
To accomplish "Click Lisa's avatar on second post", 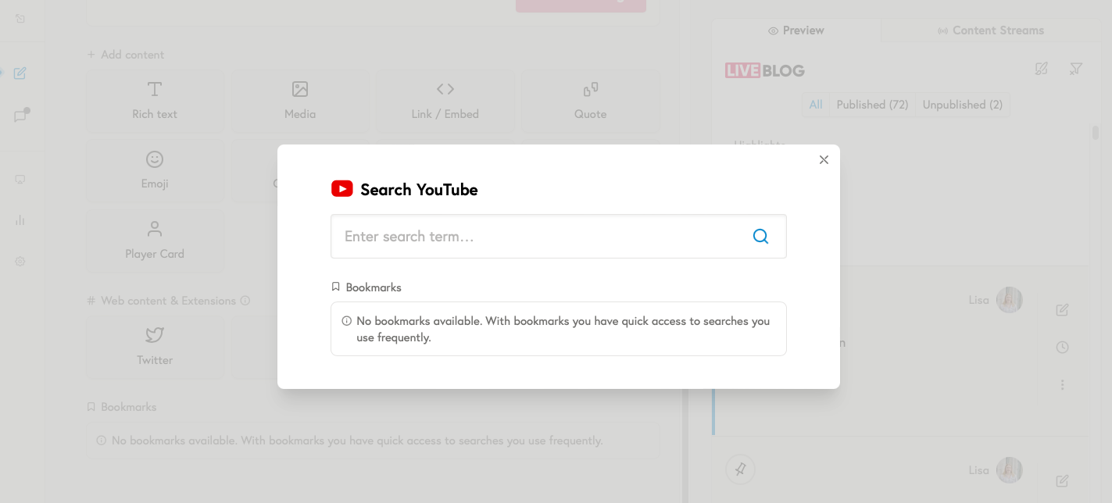I will [x=1009, y=470].
